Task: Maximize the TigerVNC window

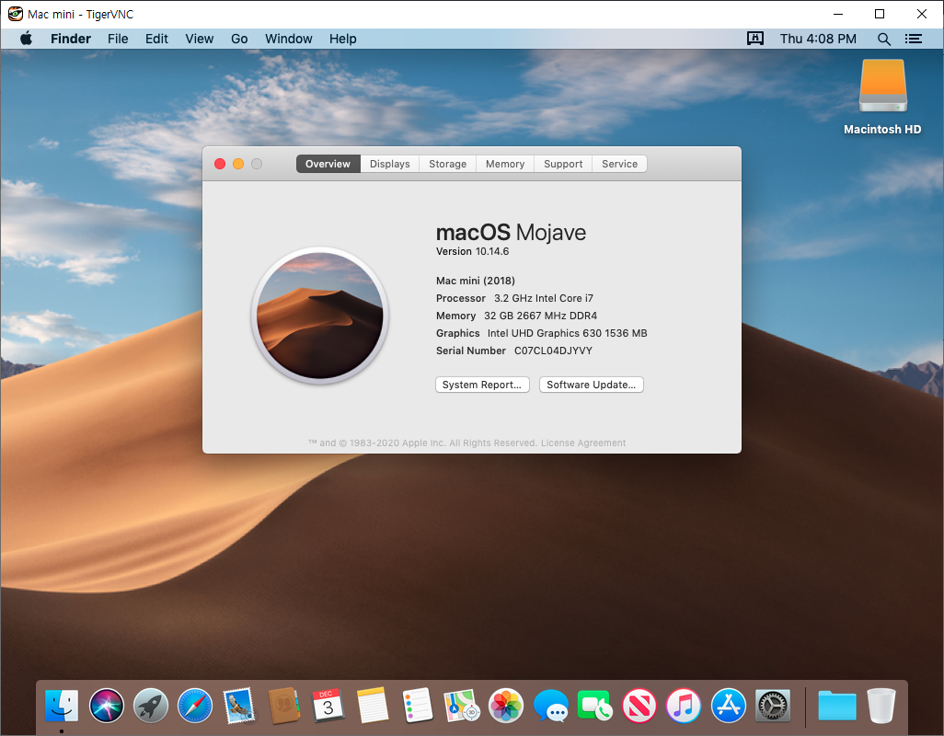Action: (x=880, y=14)
